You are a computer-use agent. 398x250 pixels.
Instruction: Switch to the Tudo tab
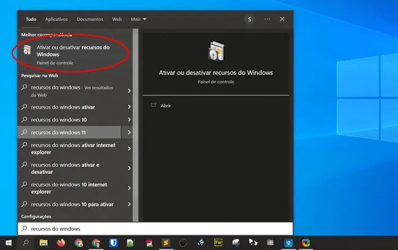[x=31, y=20]
